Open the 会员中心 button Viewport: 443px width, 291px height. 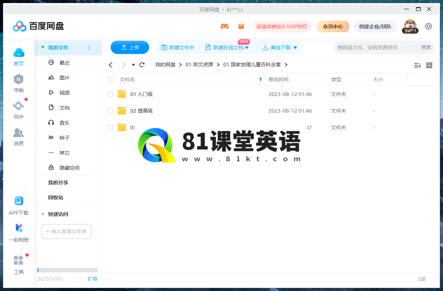(x=333, y=27)
